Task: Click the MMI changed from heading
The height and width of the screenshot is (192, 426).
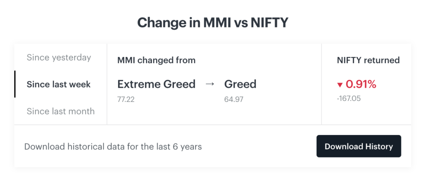Action: coord(156,60)
